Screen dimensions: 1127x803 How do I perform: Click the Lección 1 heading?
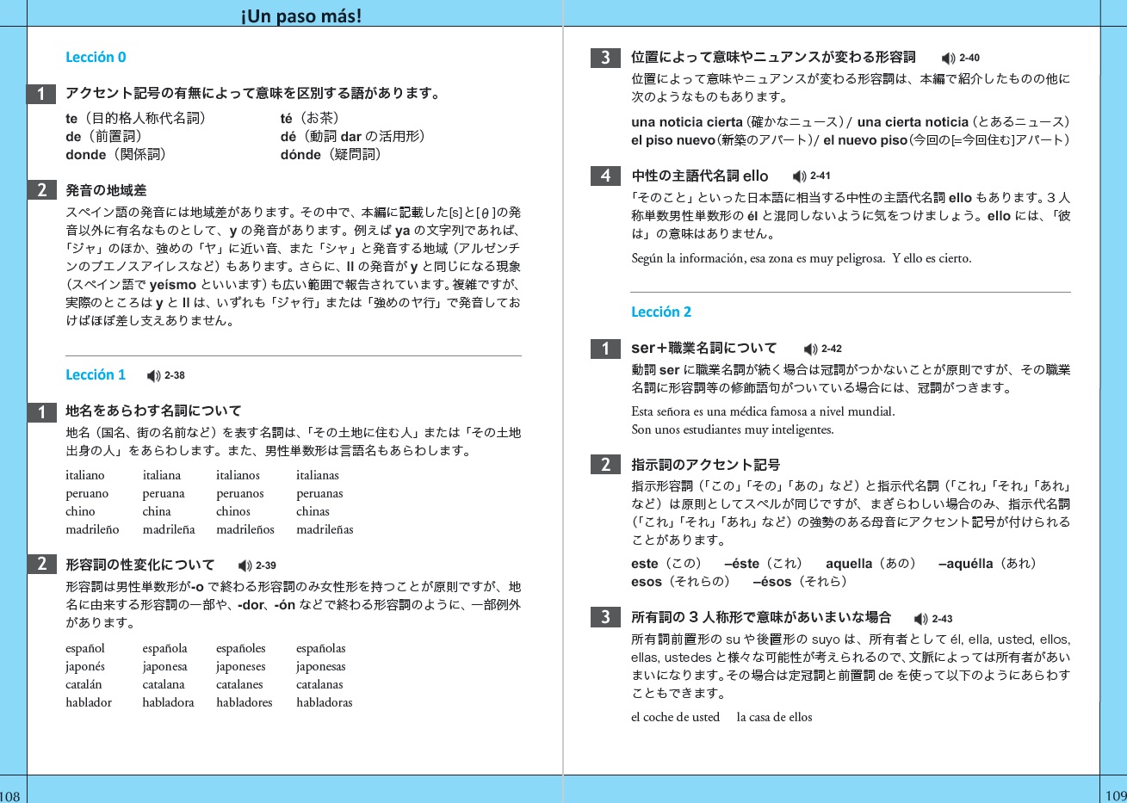(x=96, y=374)
